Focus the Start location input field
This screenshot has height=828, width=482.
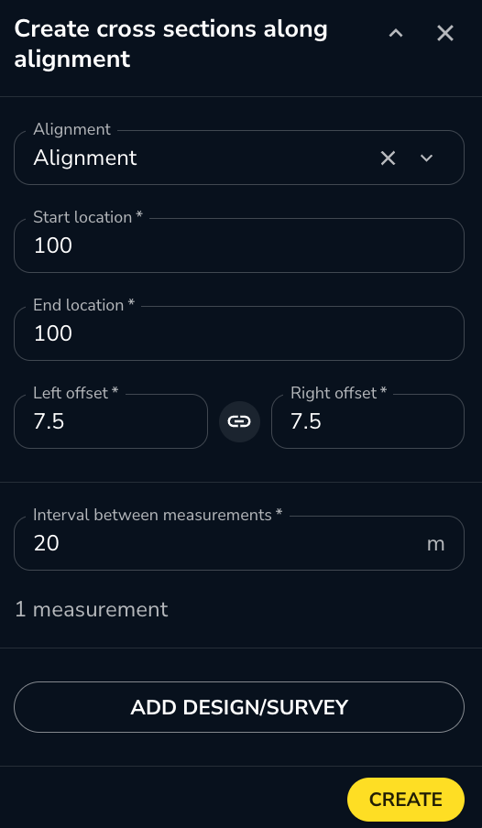pyautogui.click(x=239, y=245)
